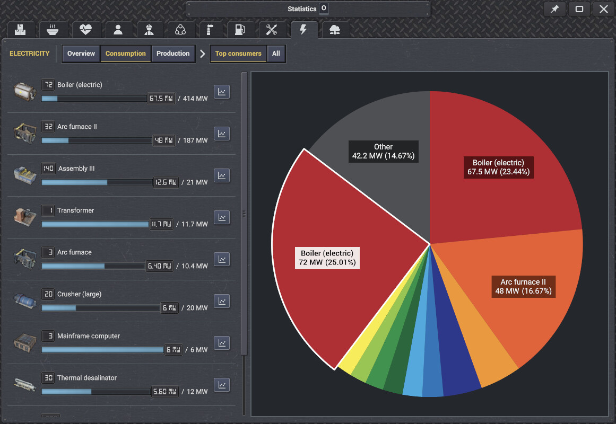The height and width of the screenshot is (424, 616).
Task: Show chart for Arc furnace II row
Action: point(222,134)
